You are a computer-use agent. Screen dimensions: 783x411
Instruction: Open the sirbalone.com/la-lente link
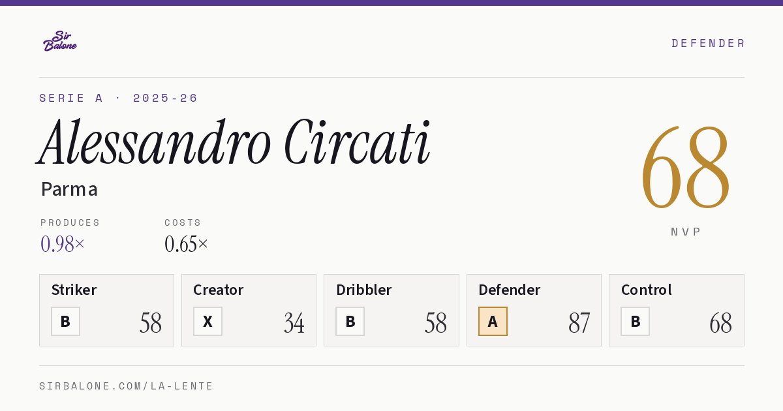127,386
